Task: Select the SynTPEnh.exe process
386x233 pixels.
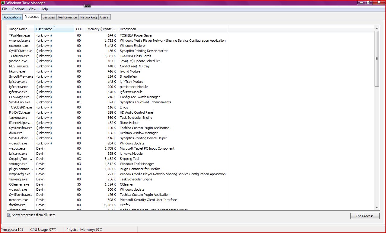Action: (19, 102)
